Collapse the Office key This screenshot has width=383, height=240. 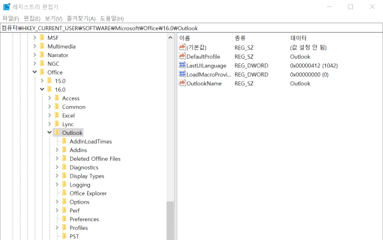tap(35, 72)
